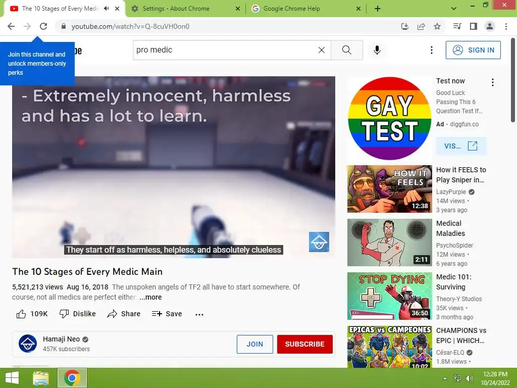Click JOIN membership button

click(x=255, y=344)
